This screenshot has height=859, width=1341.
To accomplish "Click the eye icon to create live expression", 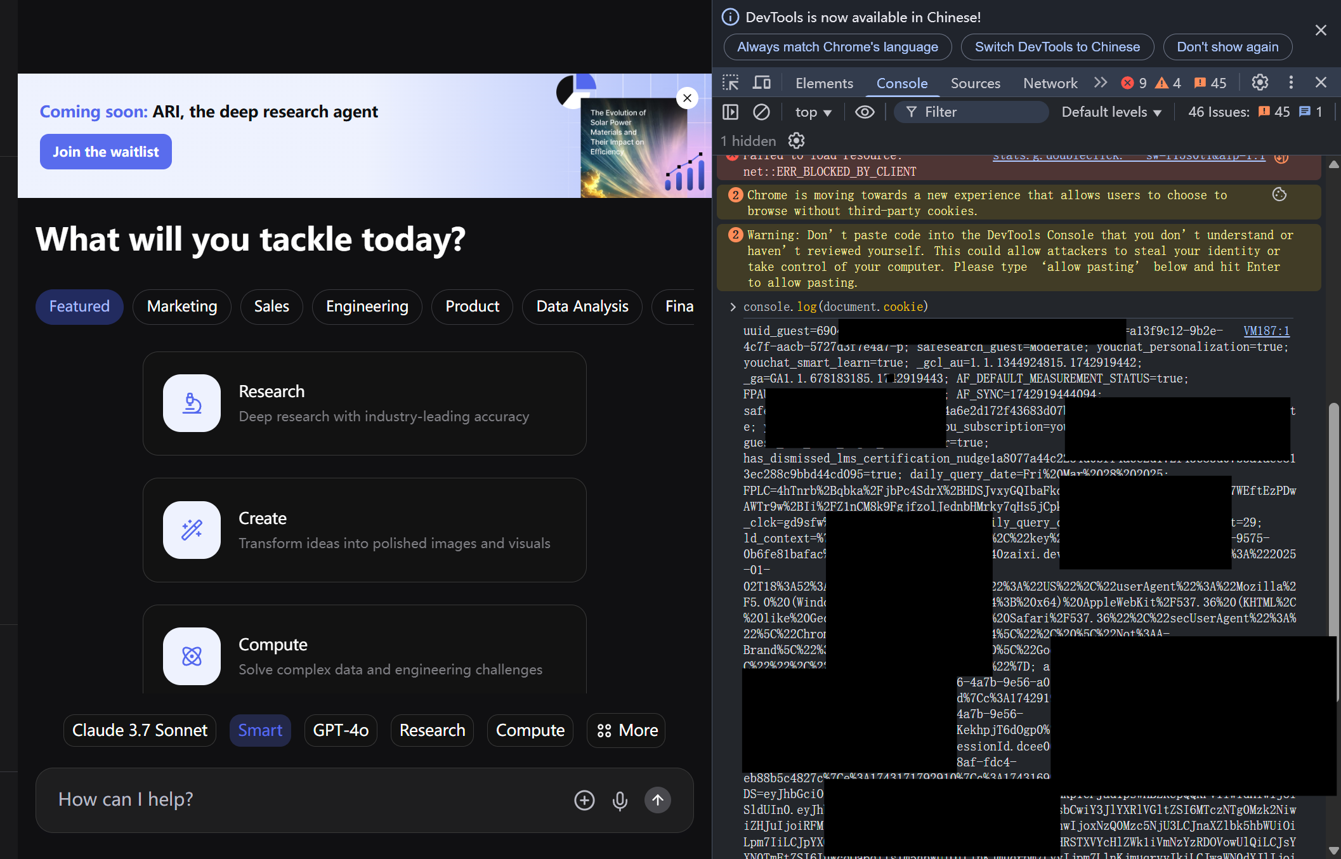I will point(865,112).
